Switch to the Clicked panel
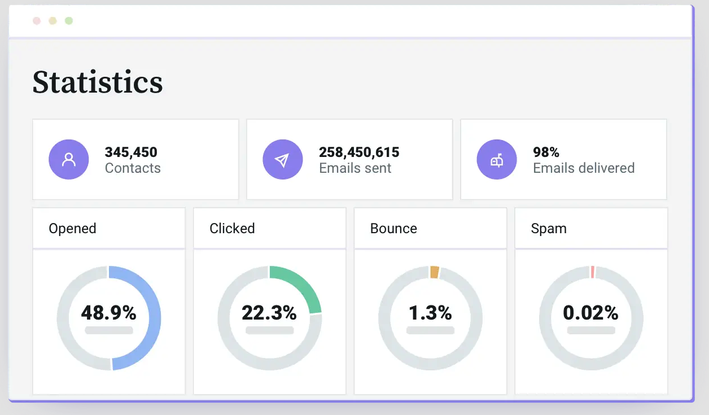Screen dimensions: 709x415 232,228
